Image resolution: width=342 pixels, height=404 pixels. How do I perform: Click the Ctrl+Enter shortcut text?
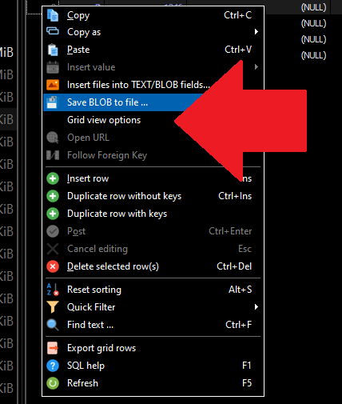coord(230,231)
